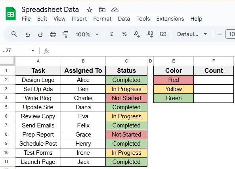Select Grace's Not Started status cell

126,135
